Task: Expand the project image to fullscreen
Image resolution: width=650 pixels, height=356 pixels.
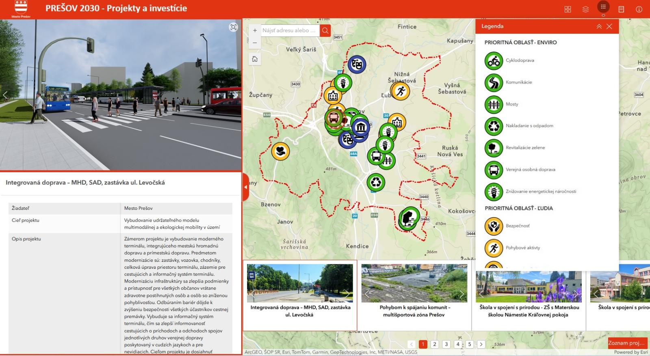Action: pyautogui.click(x=233, y=27)
